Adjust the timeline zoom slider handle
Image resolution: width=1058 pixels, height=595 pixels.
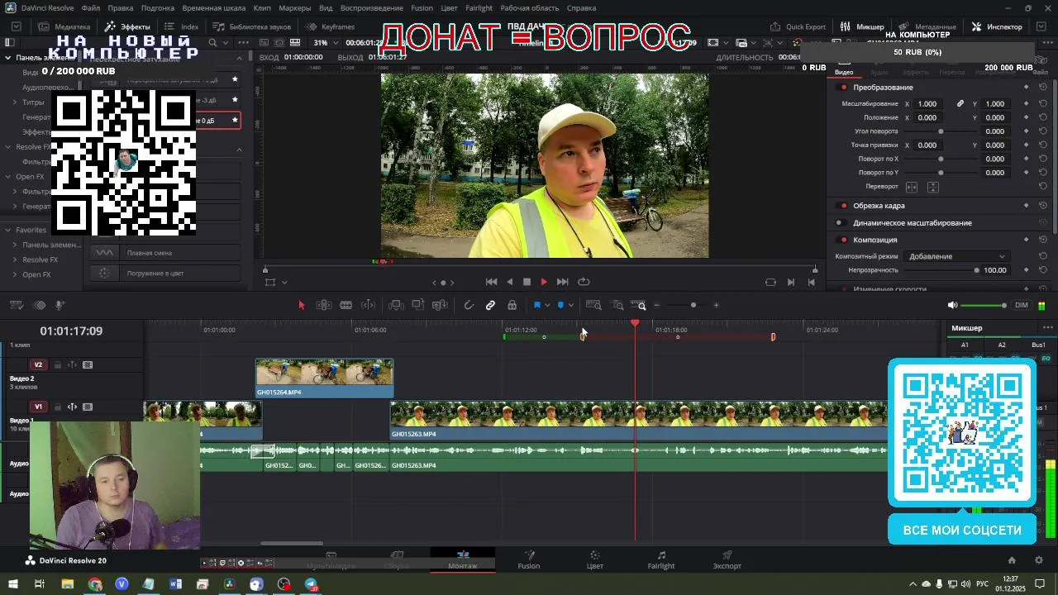pos(693,306)
